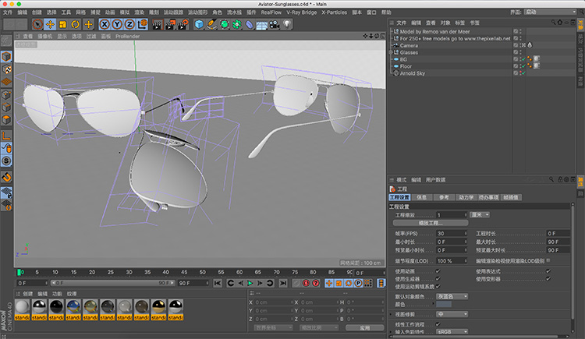Toggle 使用表达式 checkbox
Image resolution: width=585 pixels, height=339 pixels.
548,271
